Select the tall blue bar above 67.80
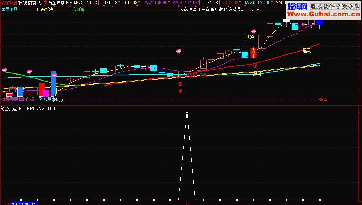Screen dimensions: 362x205 (x=53, y=83)
